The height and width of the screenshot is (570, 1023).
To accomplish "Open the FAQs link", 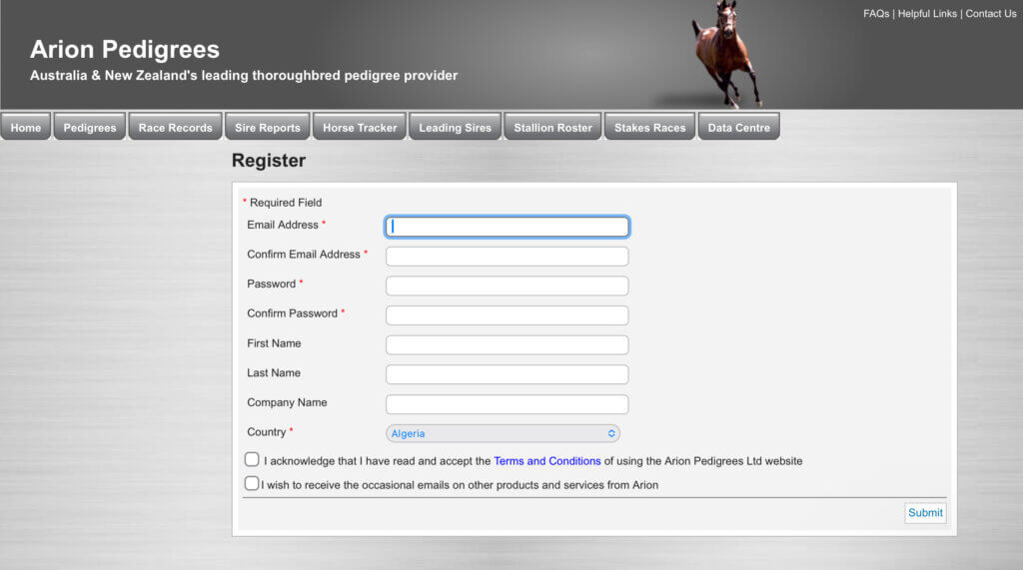I will pos(875,14).
